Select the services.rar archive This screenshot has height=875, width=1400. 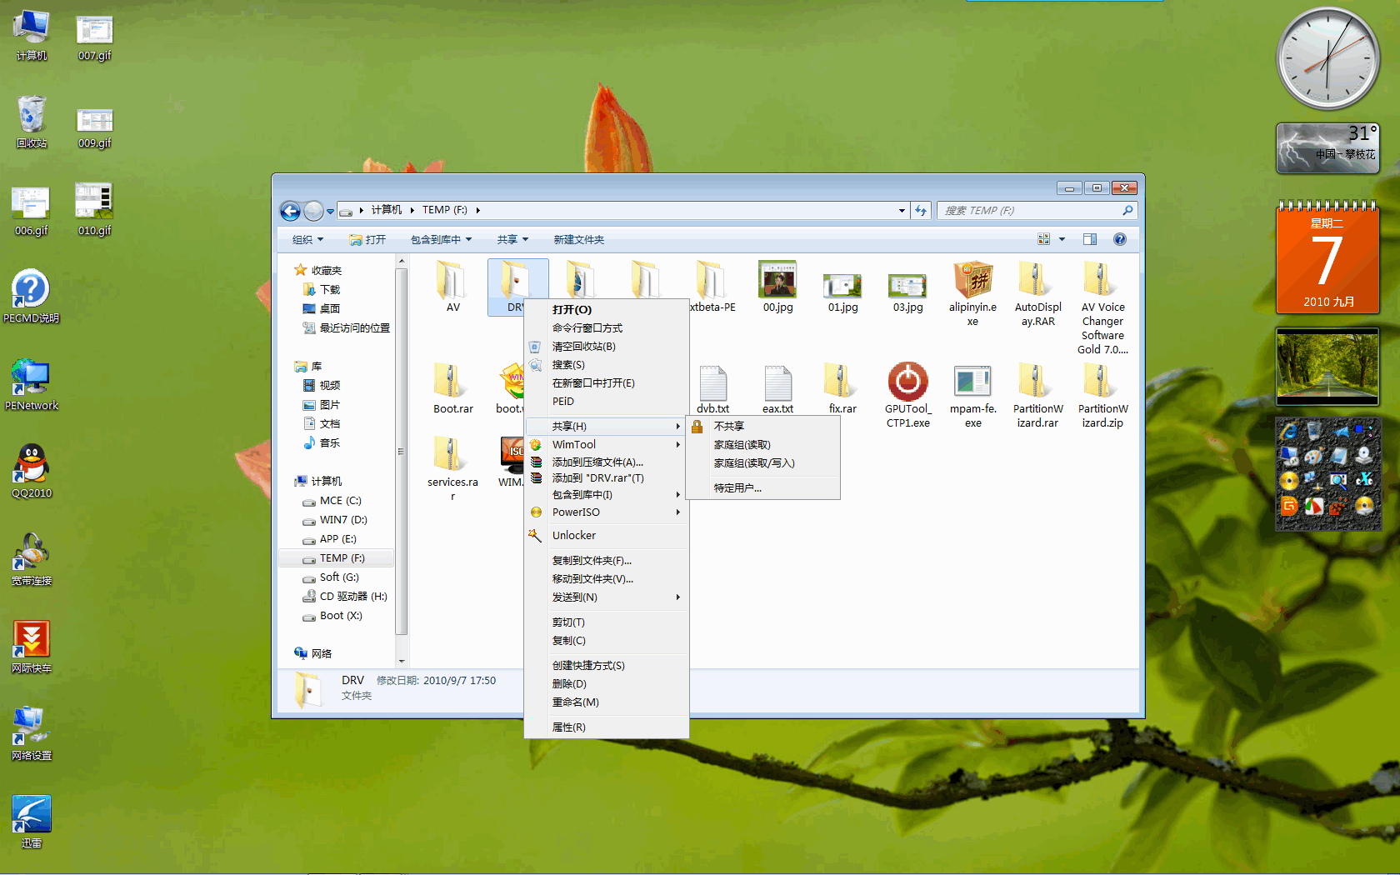(452, 468)
